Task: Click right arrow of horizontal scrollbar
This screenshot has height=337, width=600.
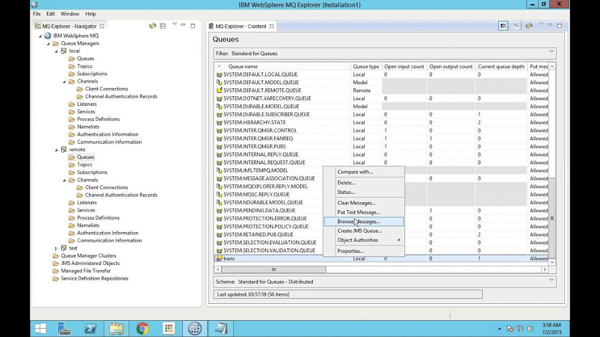Action: 545,270
